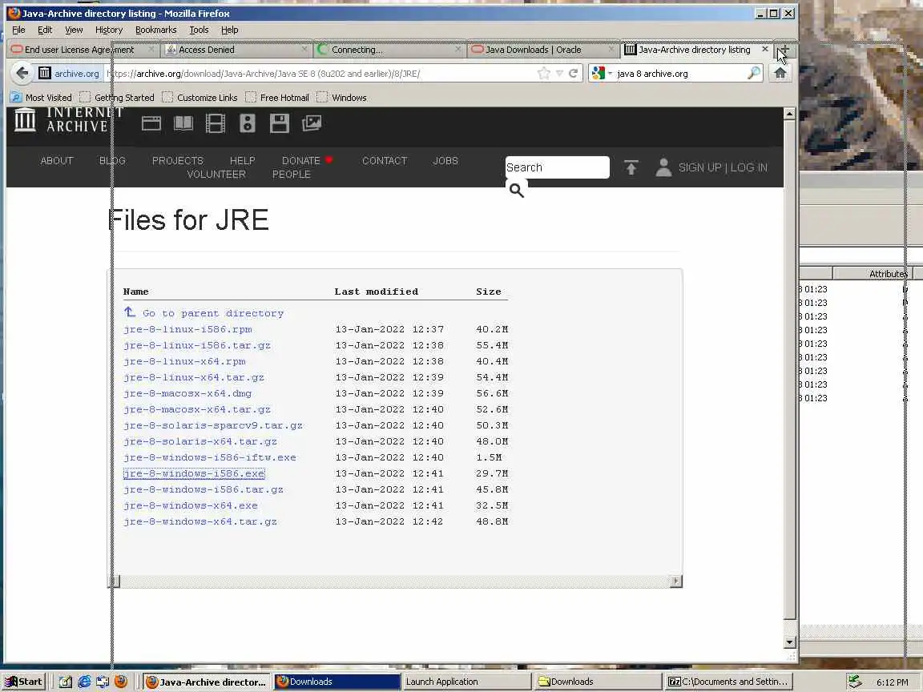This screenshot has height=692, width=923.
Task: Reload the page with refresh icon
Action: [x=573, y=73]
